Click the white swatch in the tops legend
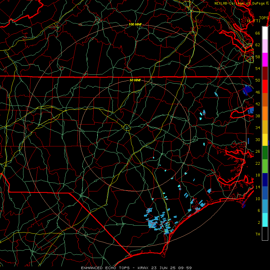 (x=265, y=33)
